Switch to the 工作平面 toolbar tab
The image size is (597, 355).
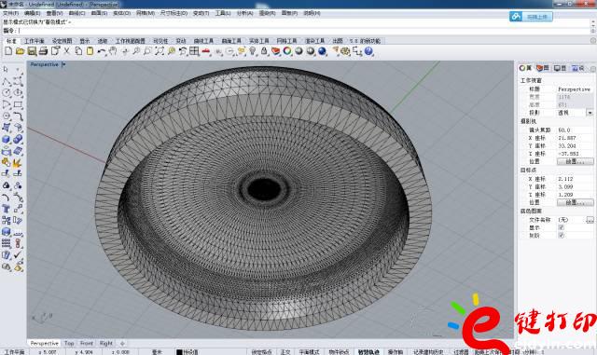pos(35,41)
